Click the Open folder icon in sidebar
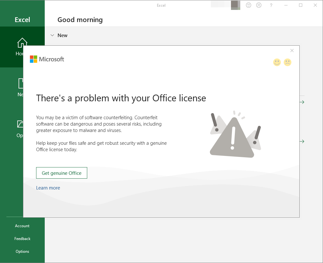The image size is (323, 263). click(20, 124)
